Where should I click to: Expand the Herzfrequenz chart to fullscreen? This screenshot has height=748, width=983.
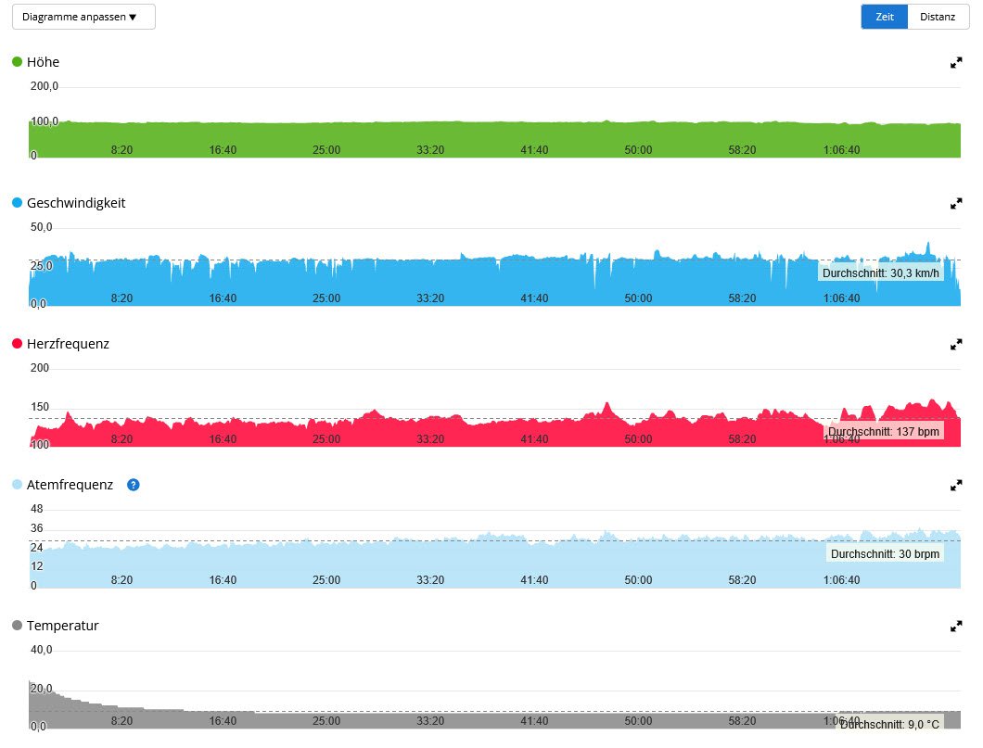[956, 345]
